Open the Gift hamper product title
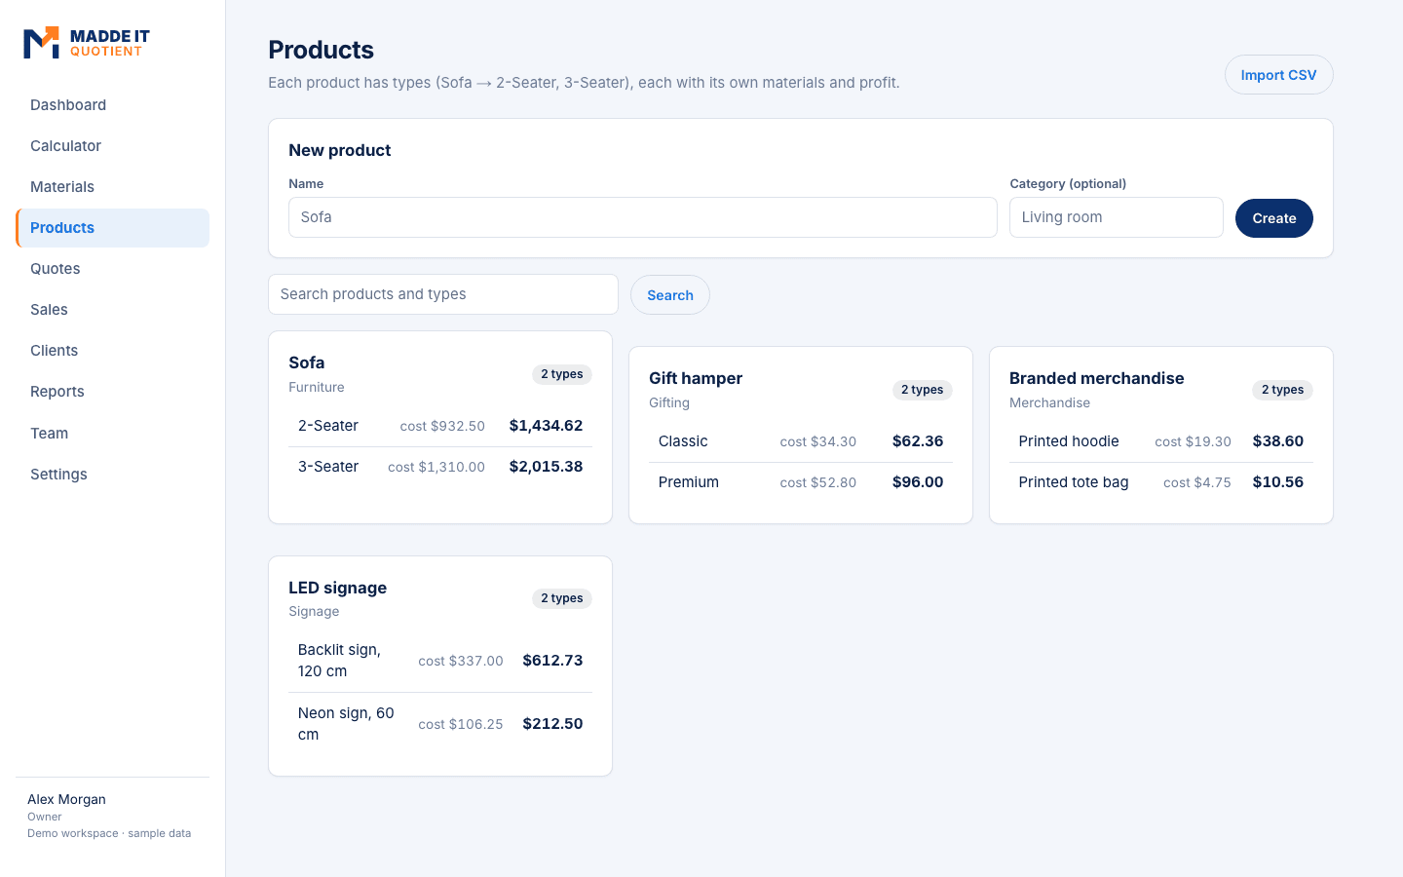The height and width of the screenshot is (877, 1403). click(x=696, y=378)
